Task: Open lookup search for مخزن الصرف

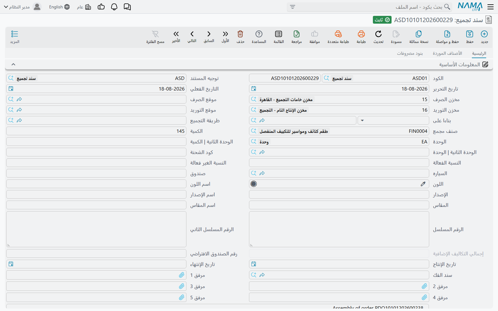Action: click(x=254, y=99)
